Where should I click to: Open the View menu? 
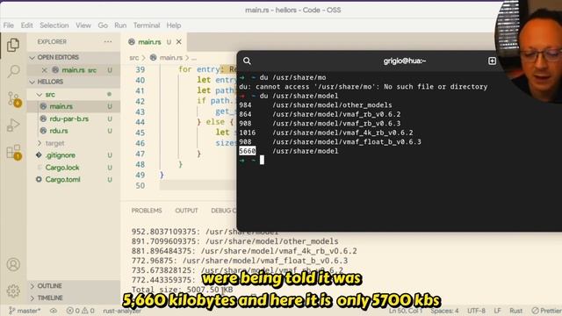coord(83,25)
